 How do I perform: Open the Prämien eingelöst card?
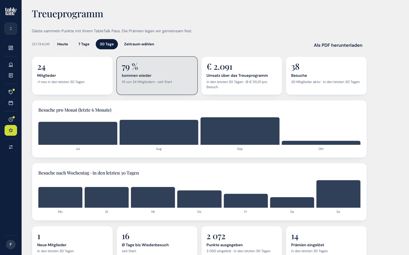[x=326, y=241]
